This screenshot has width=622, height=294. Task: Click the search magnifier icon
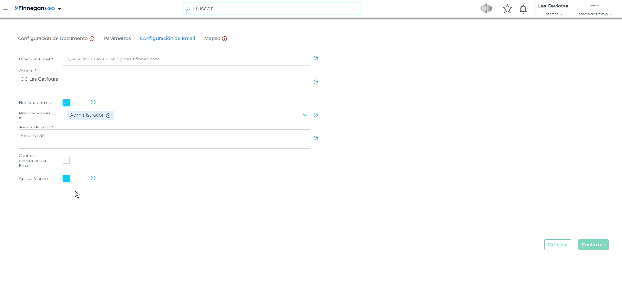[x=188, y=9]
